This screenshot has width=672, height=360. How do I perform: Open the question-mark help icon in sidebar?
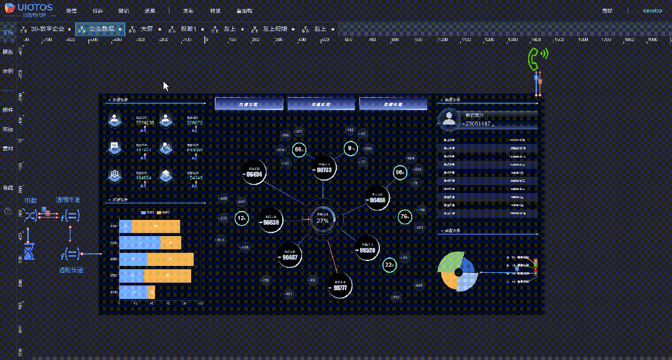point(7,211)
